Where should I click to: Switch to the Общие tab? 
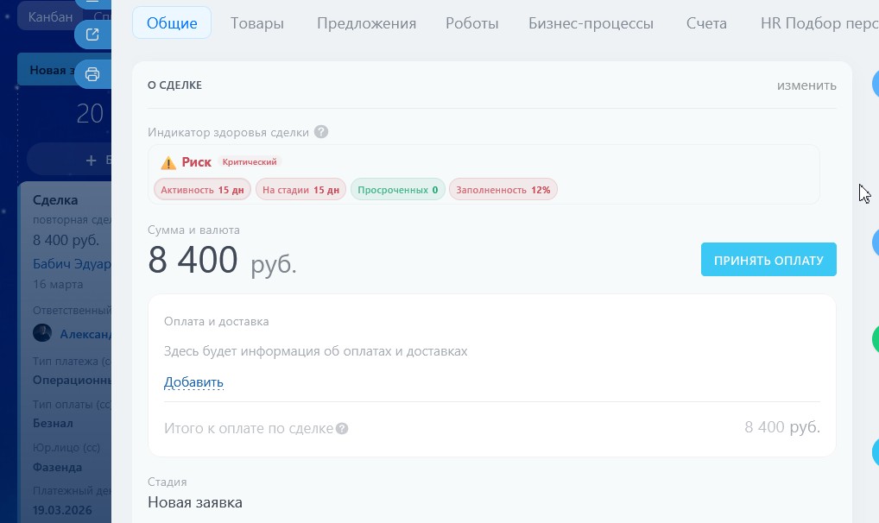point(172,23)
